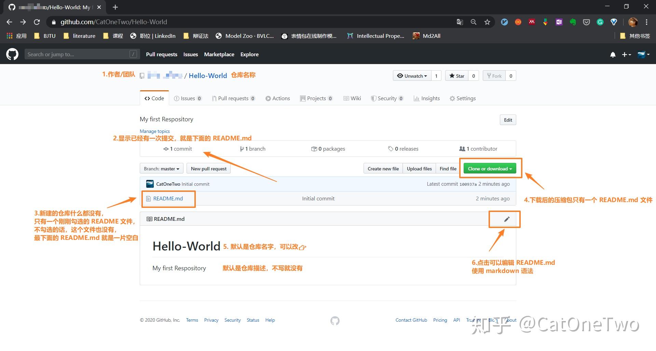
Task: Open the Marketplace menu item
Action: [x=219, y=54]
